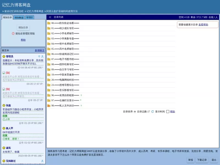Click user icon beside 宝妈路过 message
The image size is (220, 165).
pyautogui.click(x=42, y=161)
